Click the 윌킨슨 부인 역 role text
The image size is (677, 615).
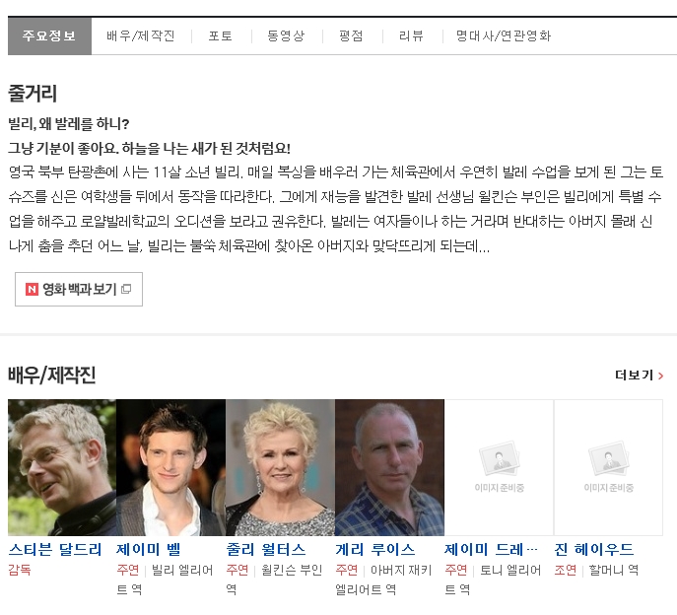point(274,580)
